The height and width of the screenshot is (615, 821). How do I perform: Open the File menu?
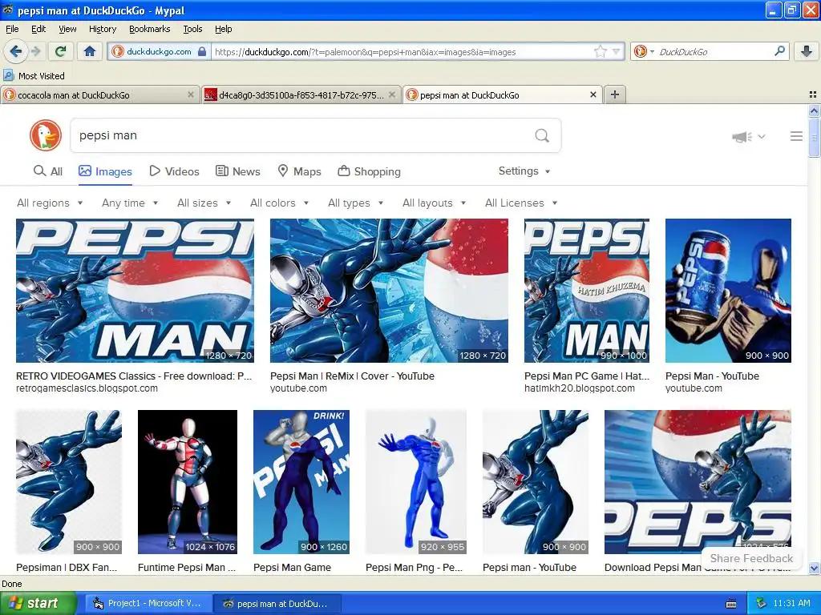coord(12,29)
